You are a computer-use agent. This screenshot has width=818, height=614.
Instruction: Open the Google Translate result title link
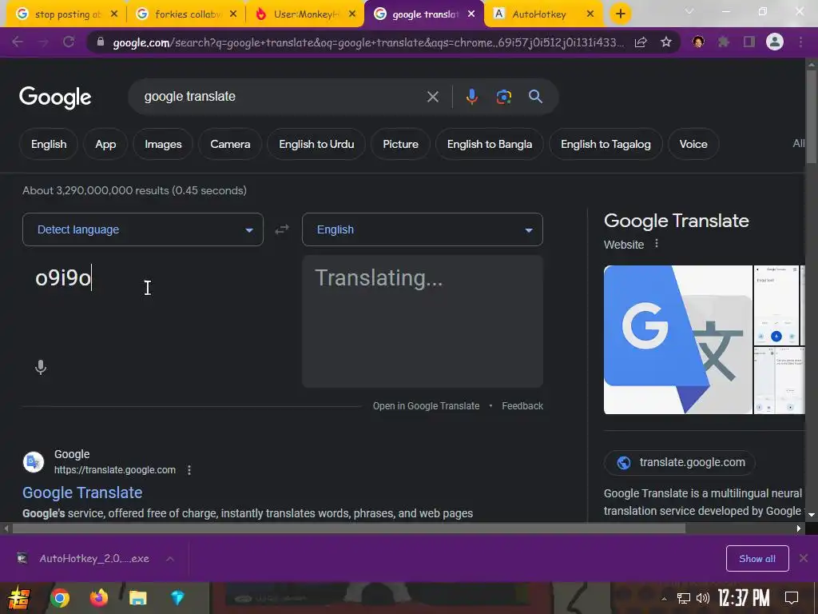pyautogui.click(x=82, y=492)
